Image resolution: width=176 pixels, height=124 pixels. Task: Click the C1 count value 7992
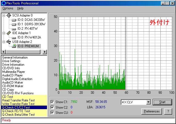74,102
